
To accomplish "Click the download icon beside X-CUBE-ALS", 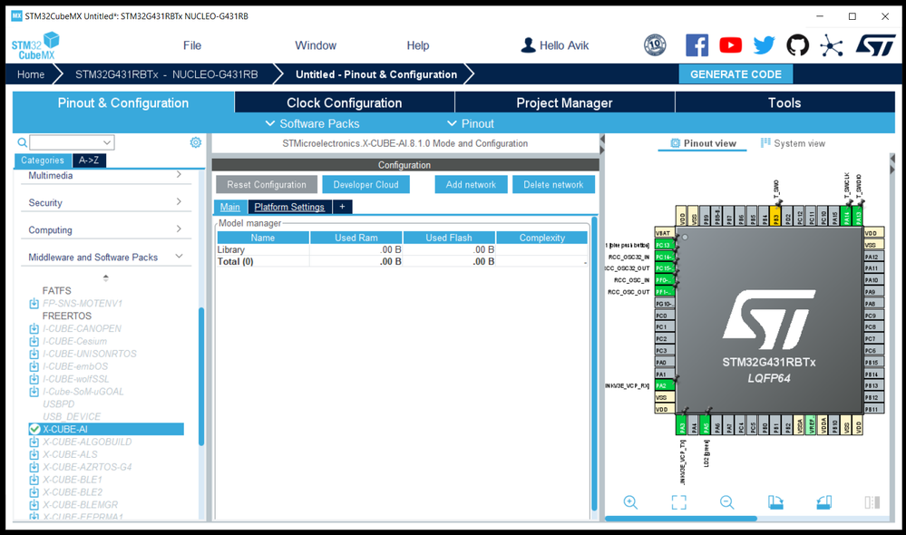I will pyautogui.click(x=34, y=454).
